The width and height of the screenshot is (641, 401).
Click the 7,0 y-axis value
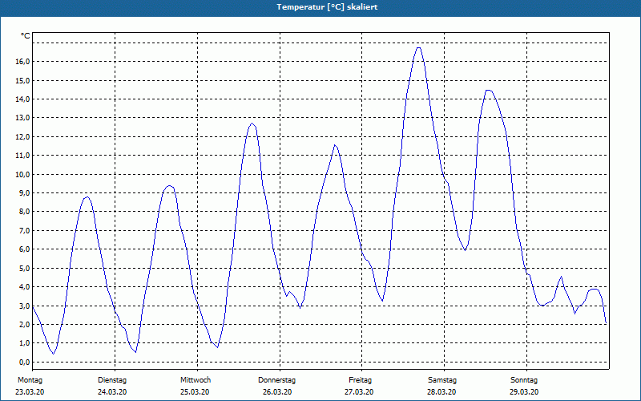(x=25, y=231)
